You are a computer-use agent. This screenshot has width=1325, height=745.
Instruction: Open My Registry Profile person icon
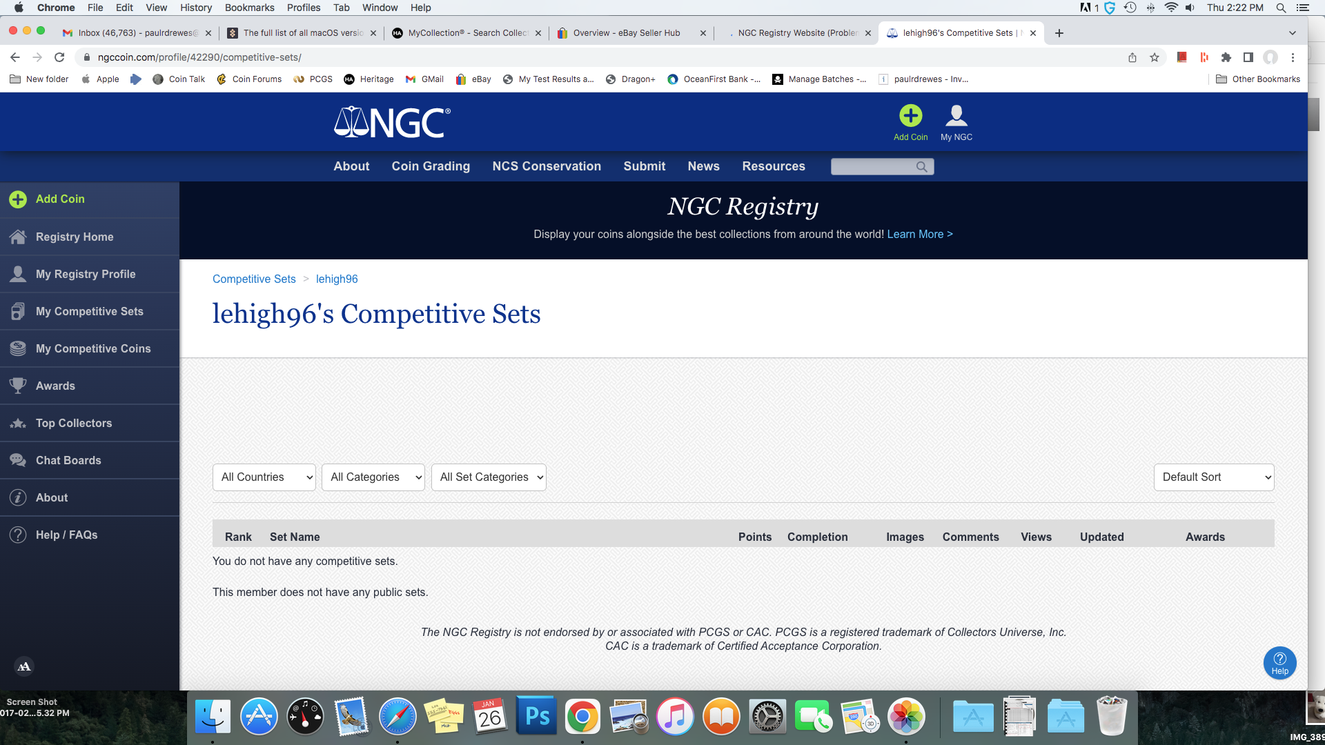tap(18, 274)
